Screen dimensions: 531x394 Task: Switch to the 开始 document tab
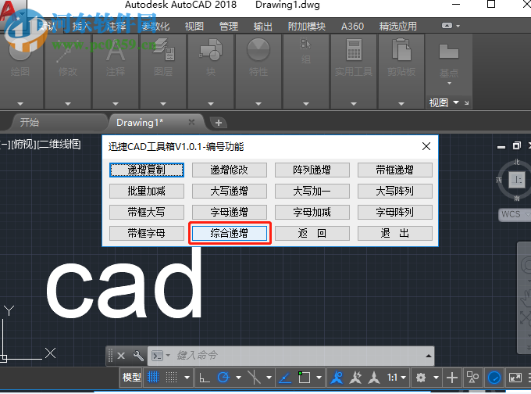point(30,123)
